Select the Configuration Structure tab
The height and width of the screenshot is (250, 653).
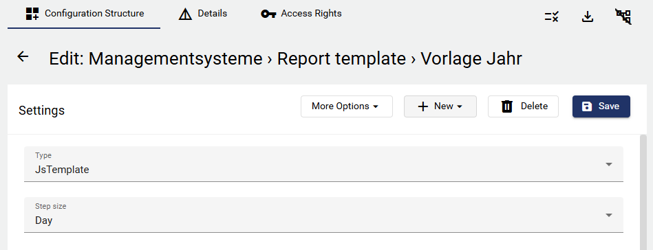[x=85, y=14]
